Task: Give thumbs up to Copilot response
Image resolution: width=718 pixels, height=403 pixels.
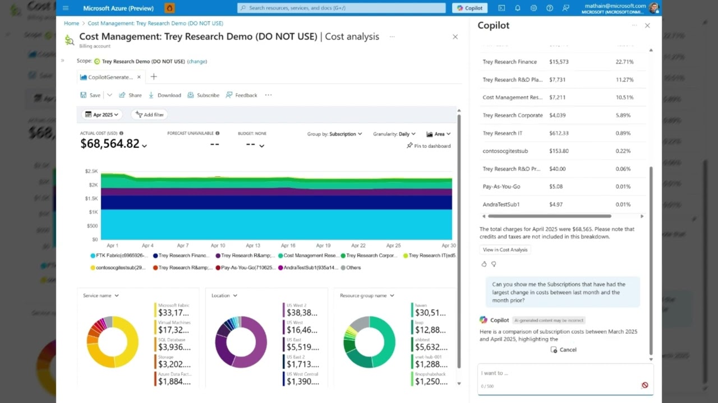Action: (x=484, y=264)
